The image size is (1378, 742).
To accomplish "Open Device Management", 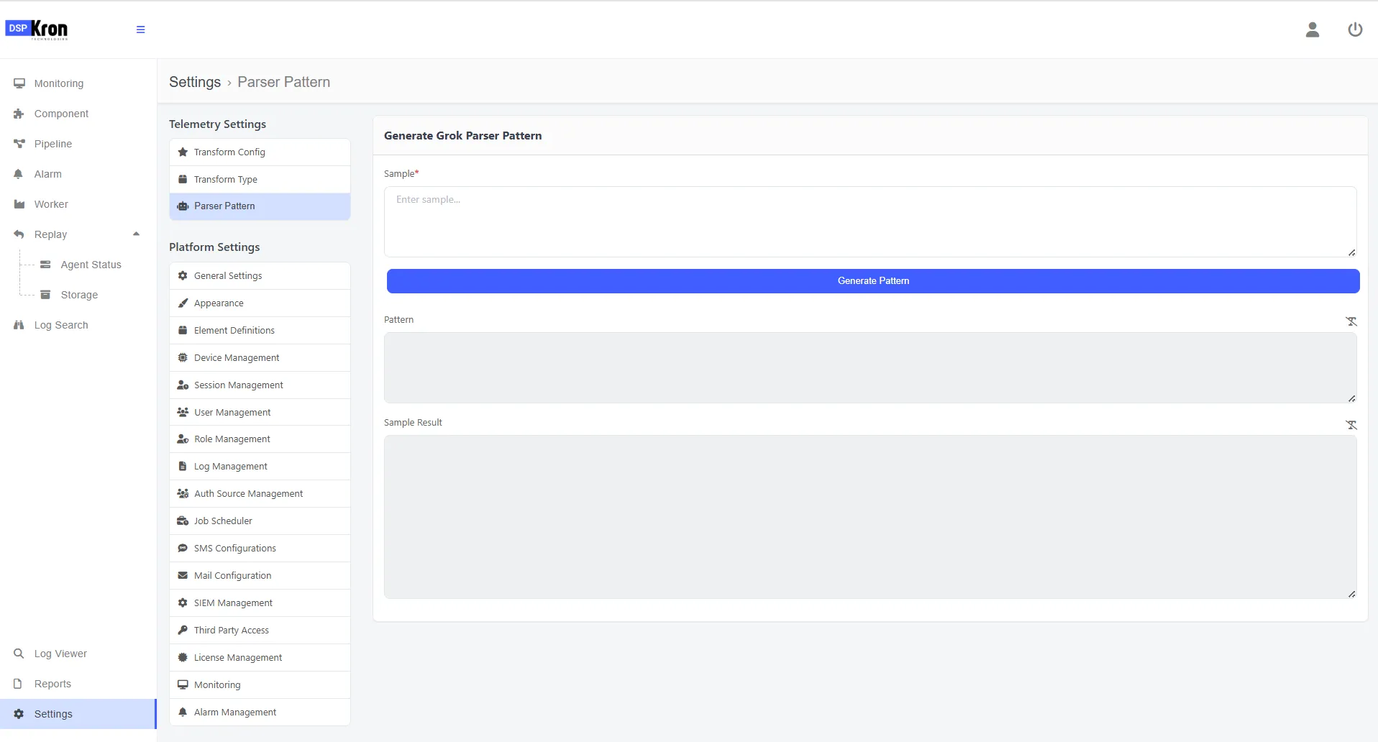I will 260,358.
